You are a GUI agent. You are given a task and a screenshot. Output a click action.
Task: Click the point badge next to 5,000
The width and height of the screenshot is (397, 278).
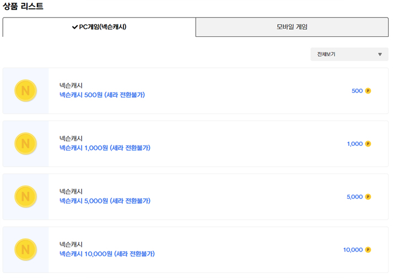pos(368,197)
